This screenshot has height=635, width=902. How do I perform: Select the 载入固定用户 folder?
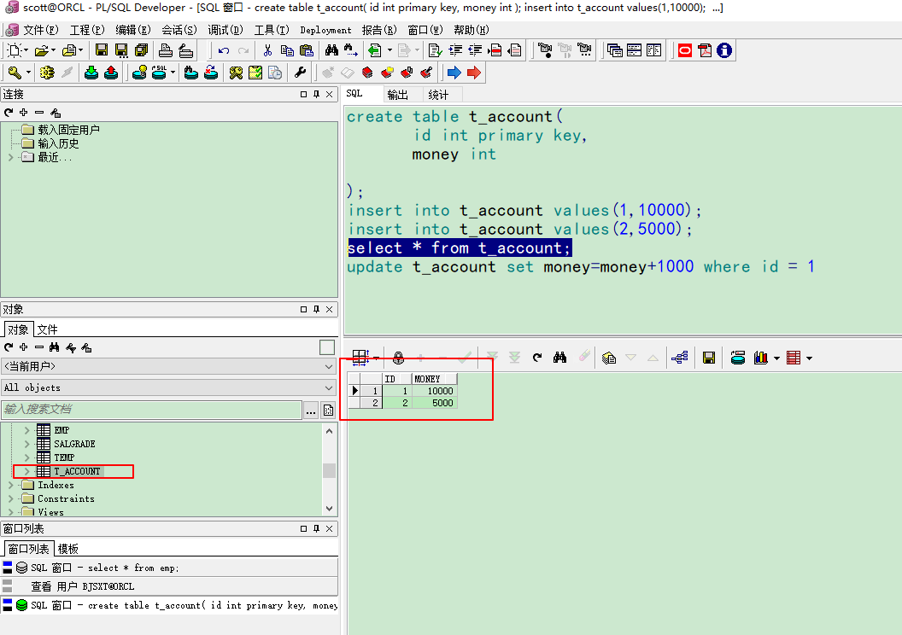click(68, 130)
